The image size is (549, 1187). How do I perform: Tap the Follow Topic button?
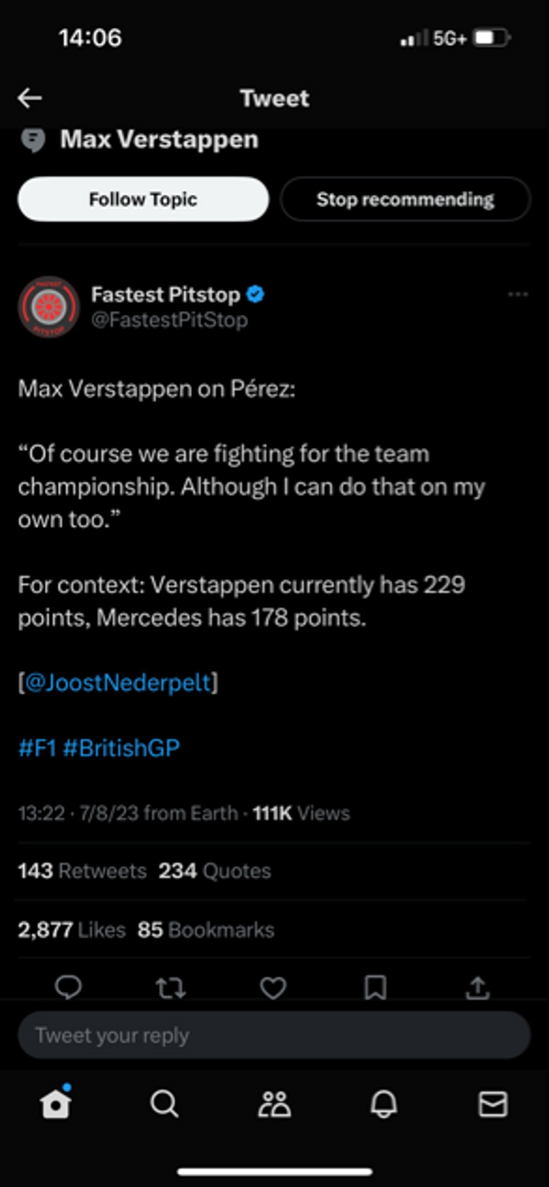point(144,199)
